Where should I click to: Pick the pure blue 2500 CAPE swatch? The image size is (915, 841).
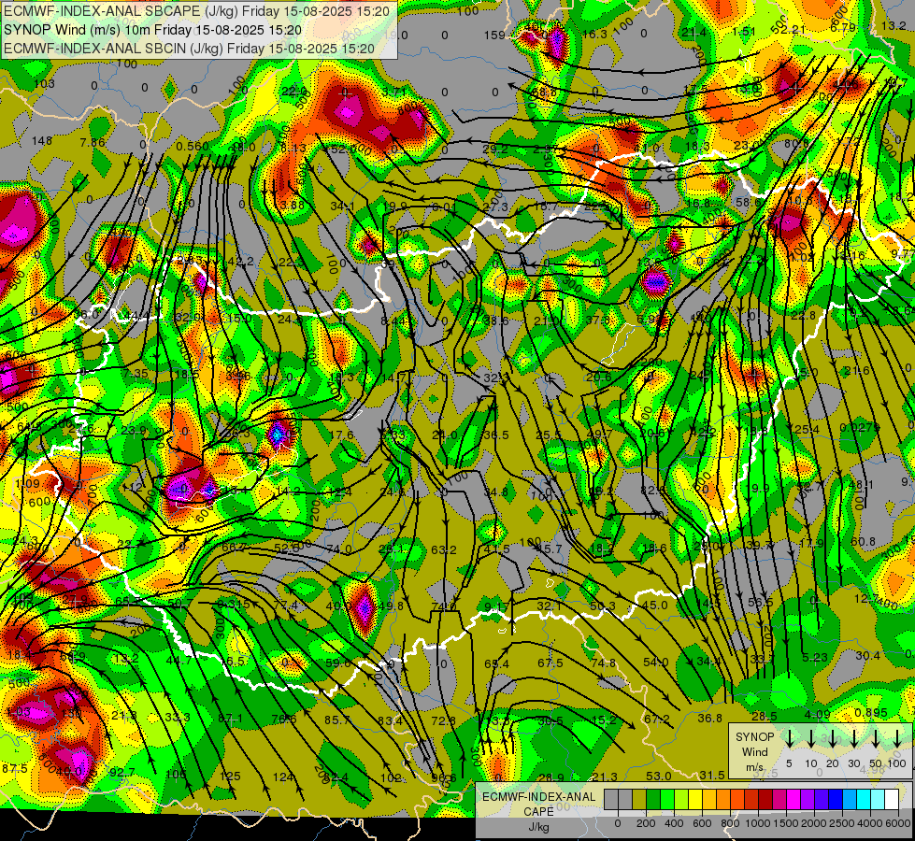coord(836,799)
